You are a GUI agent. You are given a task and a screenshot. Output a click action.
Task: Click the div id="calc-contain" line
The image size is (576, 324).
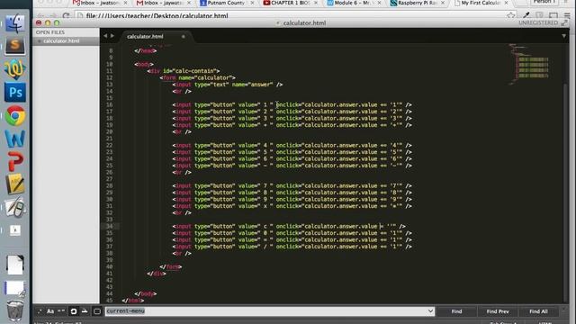(x=184, y=71)
